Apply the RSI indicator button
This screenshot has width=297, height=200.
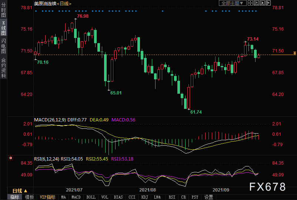tap(172, 197)
